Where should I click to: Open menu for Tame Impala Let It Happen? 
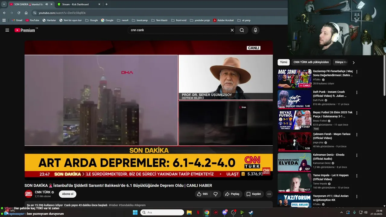tap(357, 176)
